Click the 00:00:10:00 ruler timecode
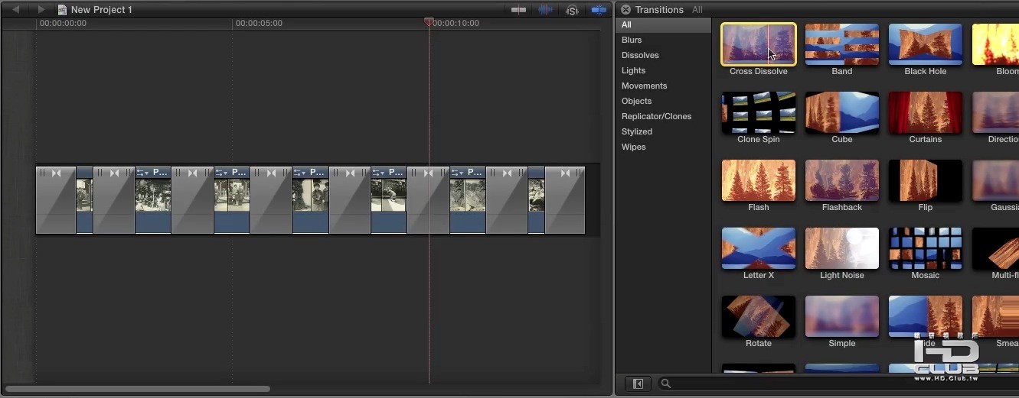 coord(456,23)
